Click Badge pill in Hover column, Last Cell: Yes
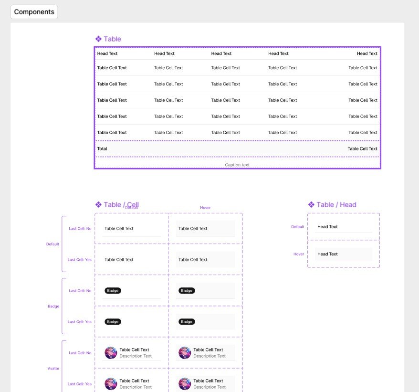This screenshot has width=419, height=392. (x=187, y=322)
